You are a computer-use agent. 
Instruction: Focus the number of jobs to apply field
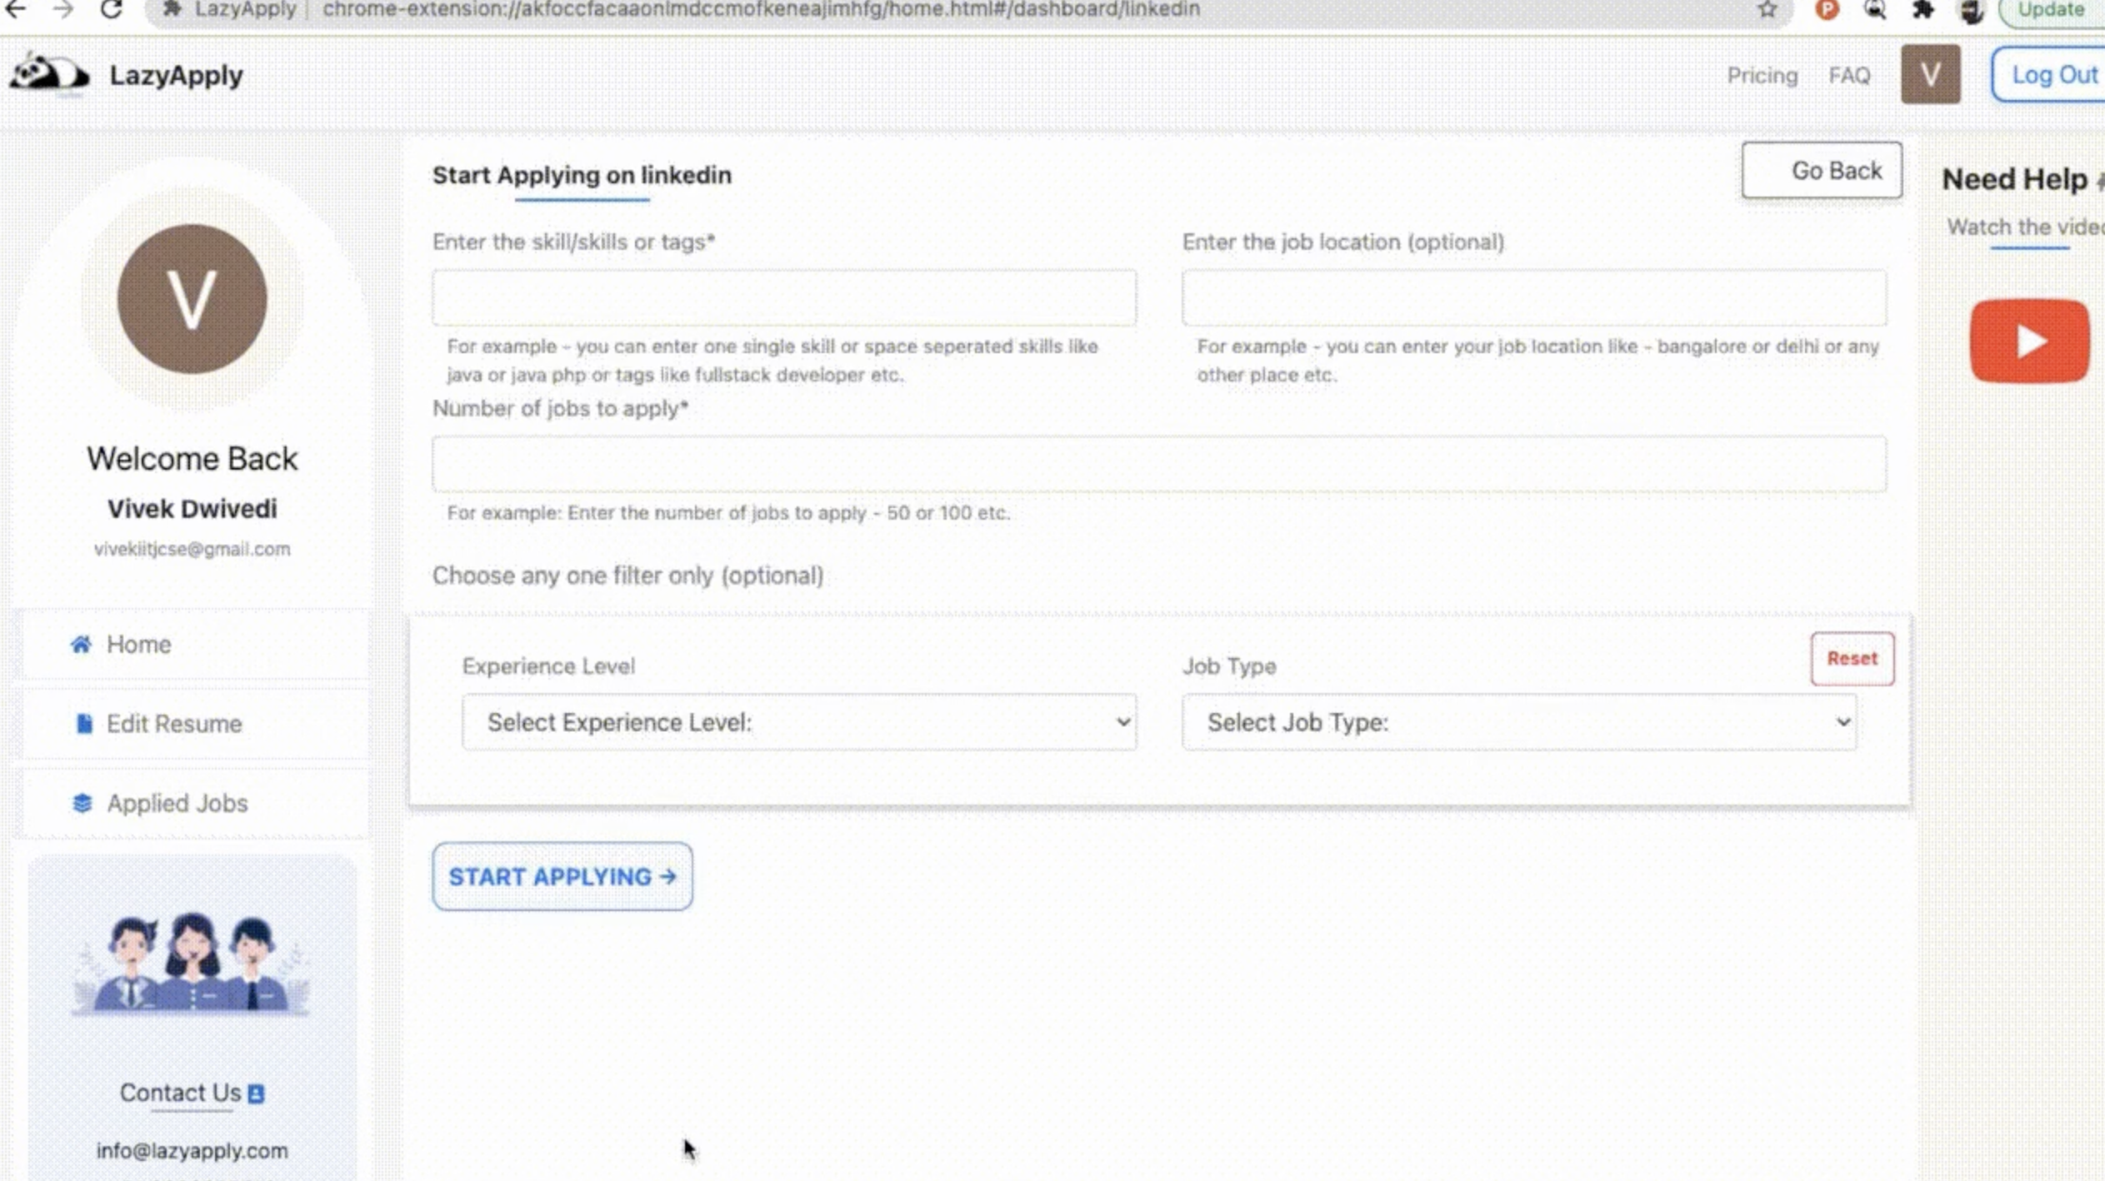pos(1159,464)
